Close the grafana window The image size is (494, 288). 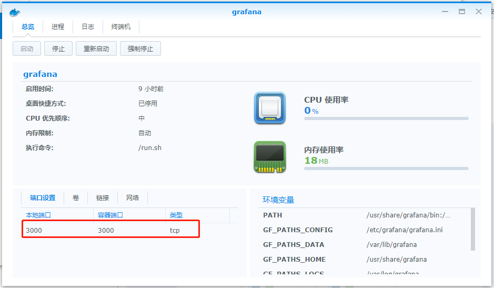[x=479, y=12]
